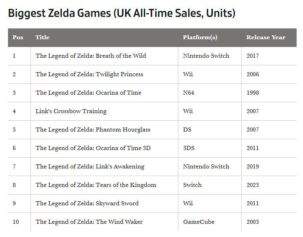303x237 pixels.
Task: Click the Biggest Zelda Games heading
Action: 121,14
